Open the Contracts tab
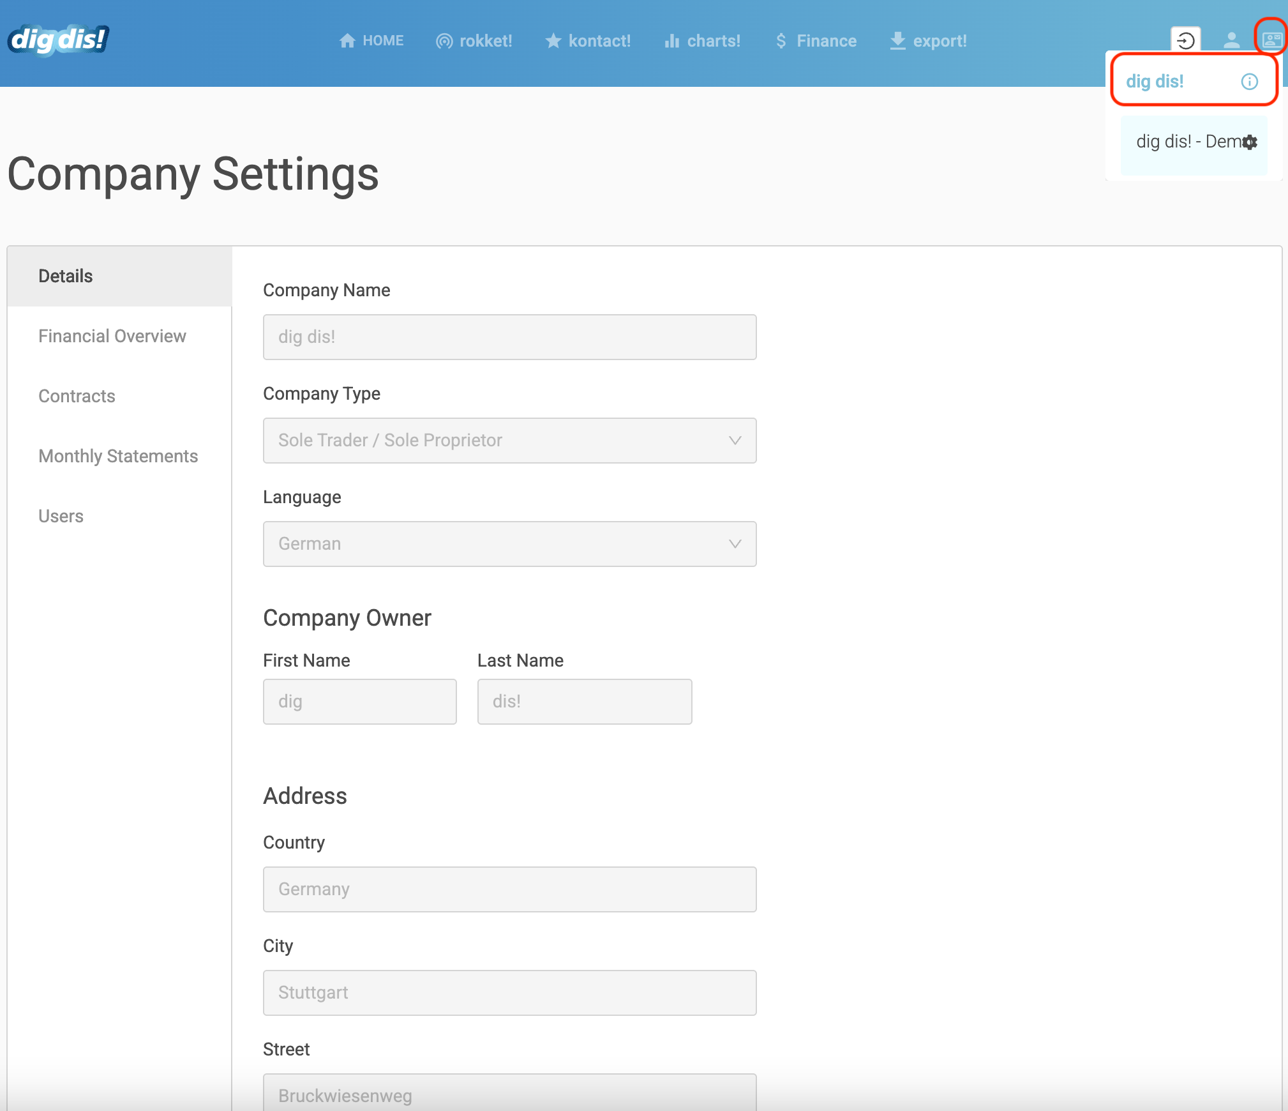The height and width of the screenshot is (1111, 1288). coord(77,396)
